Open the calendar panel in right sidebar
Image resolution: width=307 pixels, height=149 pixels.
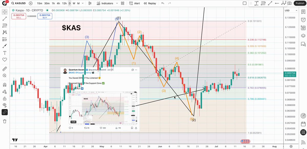[x=303, y=124]
